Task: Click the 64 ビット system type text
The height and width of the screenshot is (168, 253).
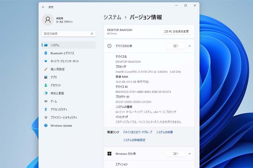Action: coord(146,112)
